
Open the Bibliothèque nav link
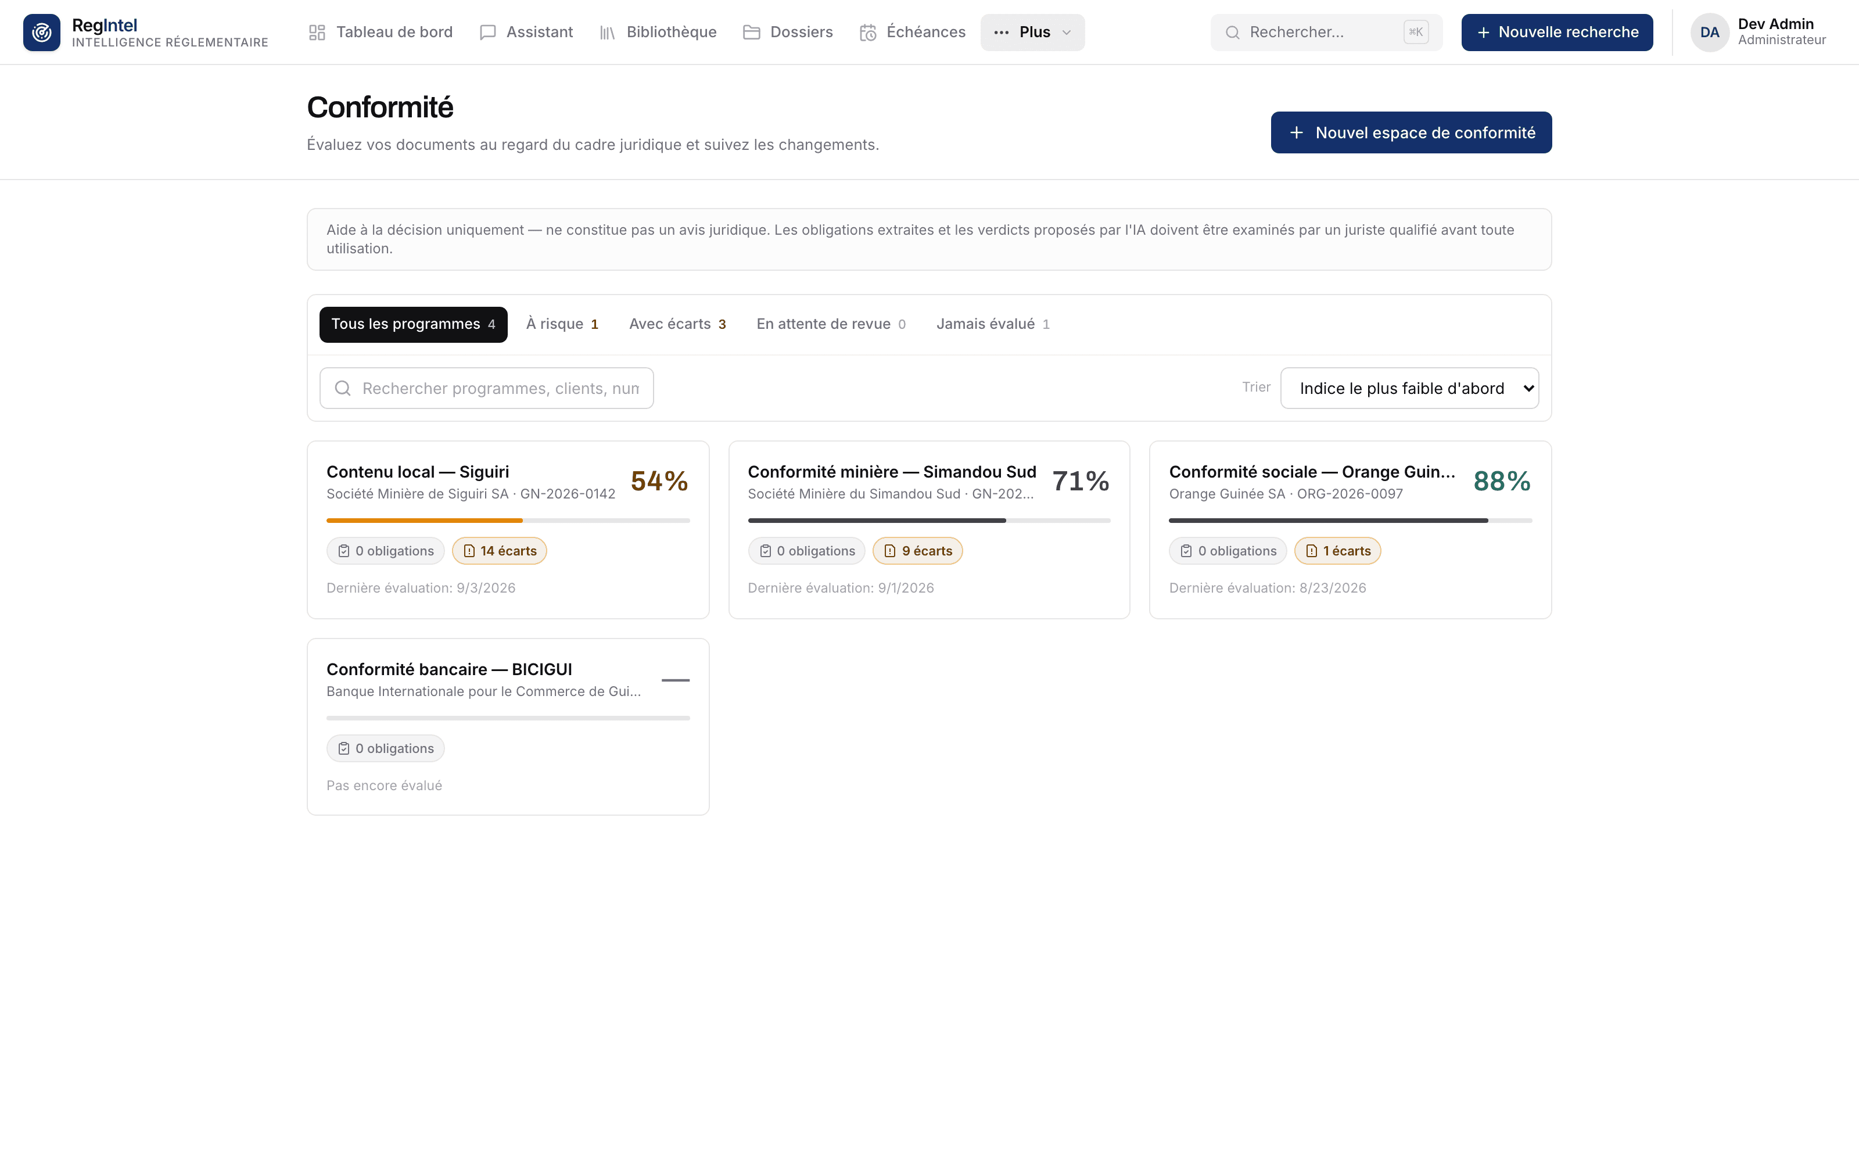click(x=658, y=33)
